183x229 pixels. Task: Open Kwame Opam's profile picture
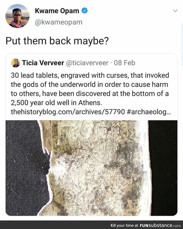17,16
